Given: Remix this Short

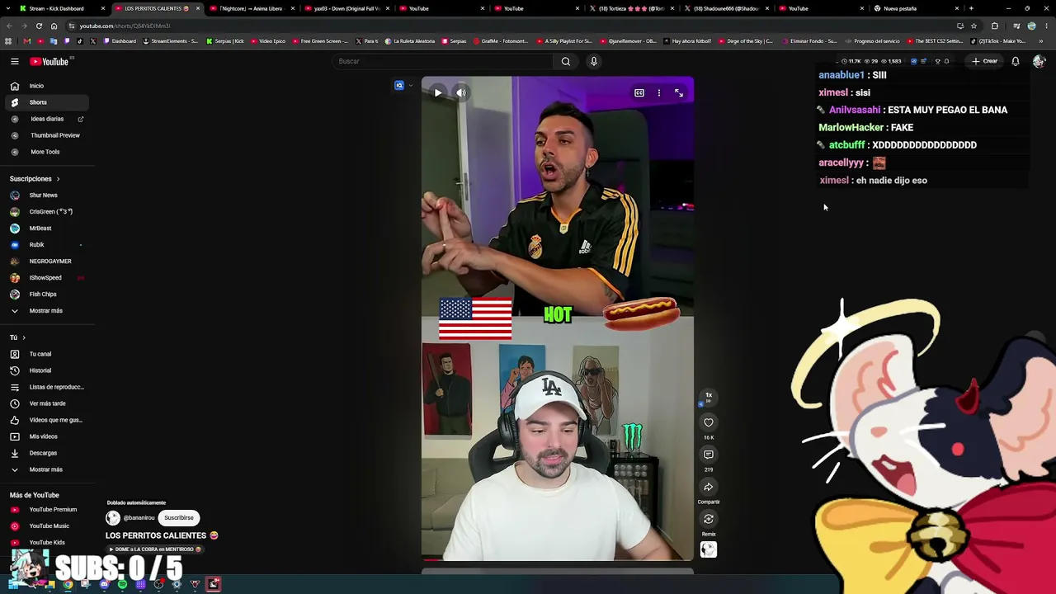Looking at the screenshot, I should pyautogui.click(x=709, y=519).
